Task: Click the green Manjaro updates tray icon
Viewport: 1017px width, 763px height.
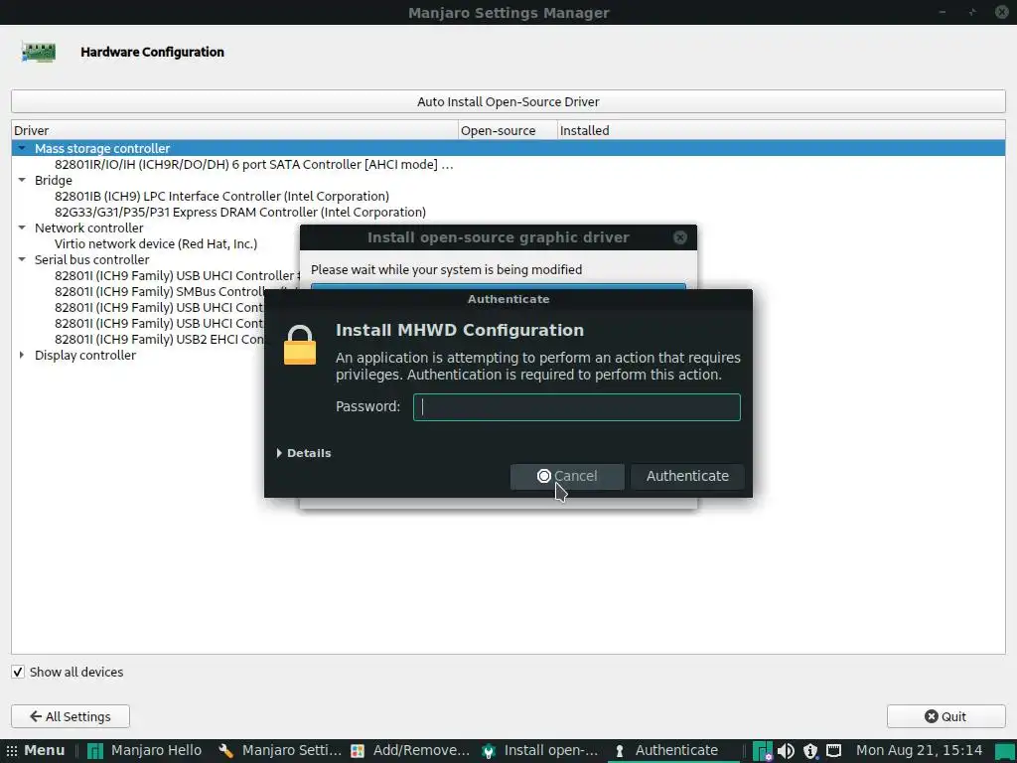Action: 762,751
